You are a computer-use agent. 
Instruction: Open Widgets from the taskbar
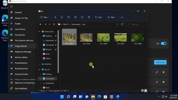point(81,97)
